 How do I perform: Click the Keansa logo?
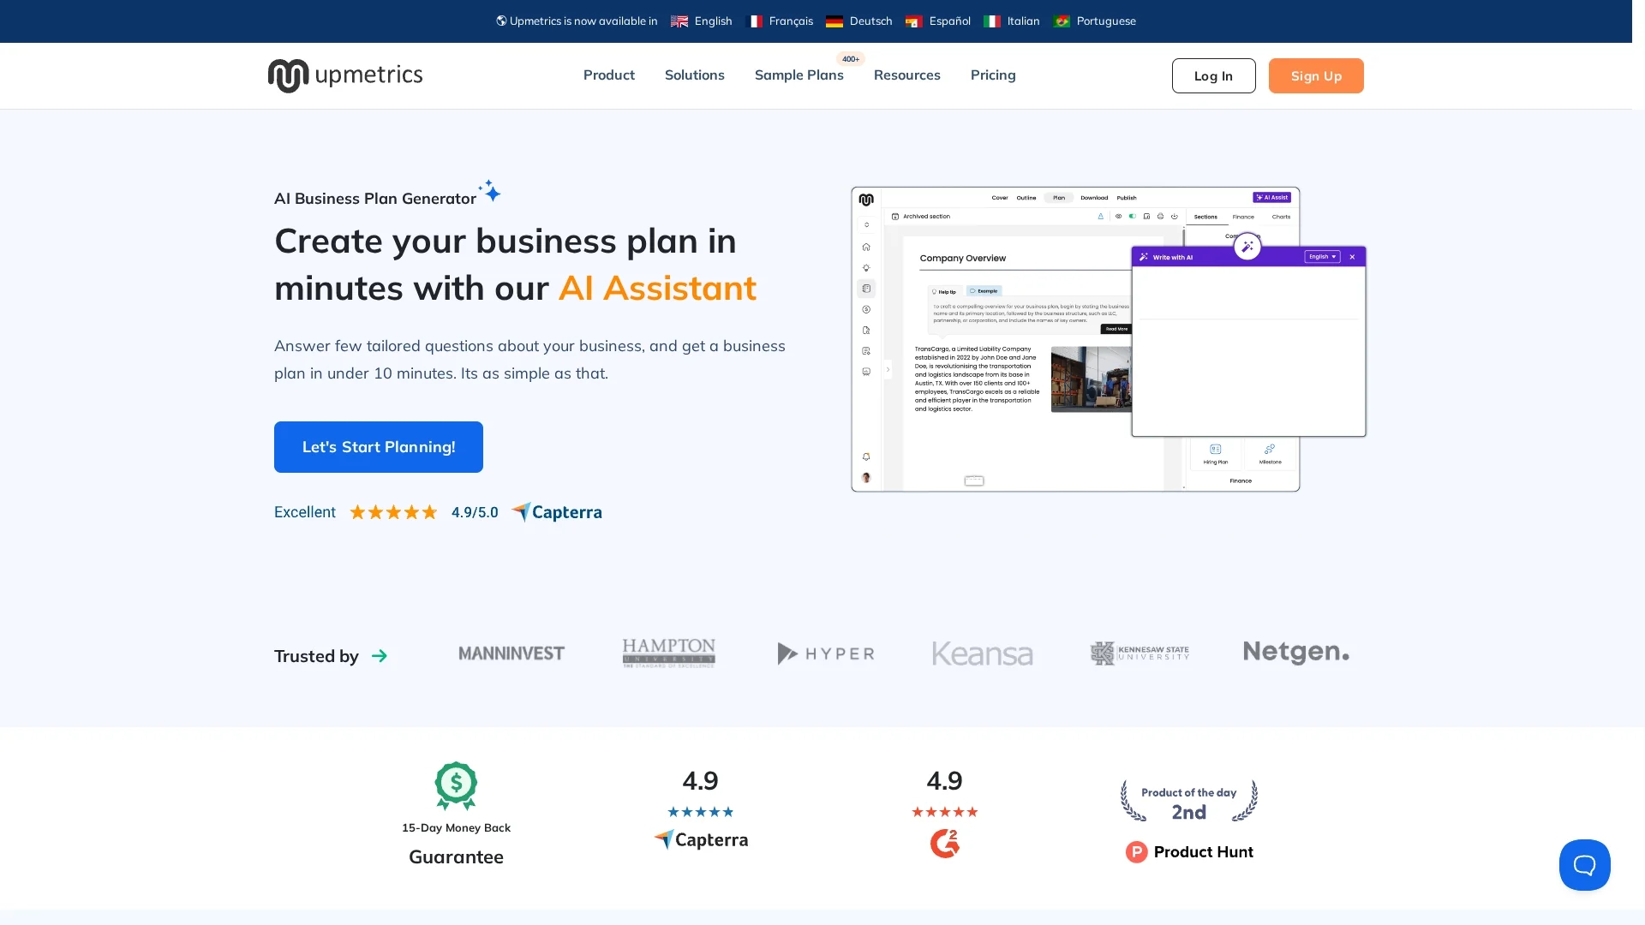(983, 653)
